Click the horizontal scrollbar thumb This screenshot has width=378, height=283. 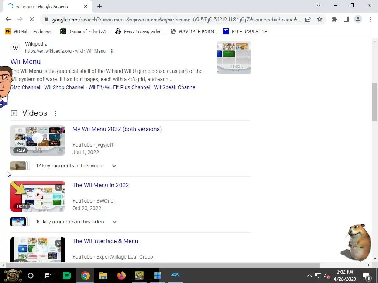163,265
